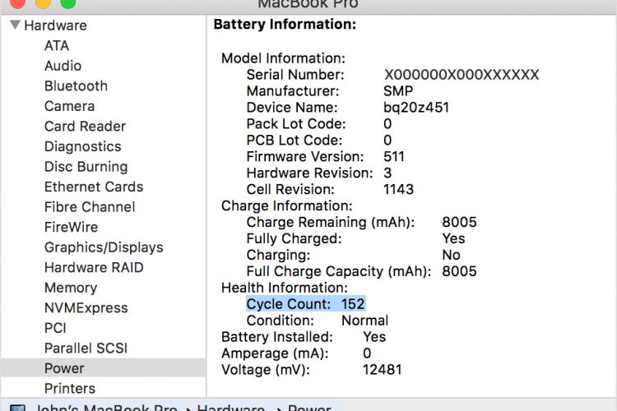Select FireWire in the sidebar
This screenshot has width=617, height=411.
coord(72,227)
